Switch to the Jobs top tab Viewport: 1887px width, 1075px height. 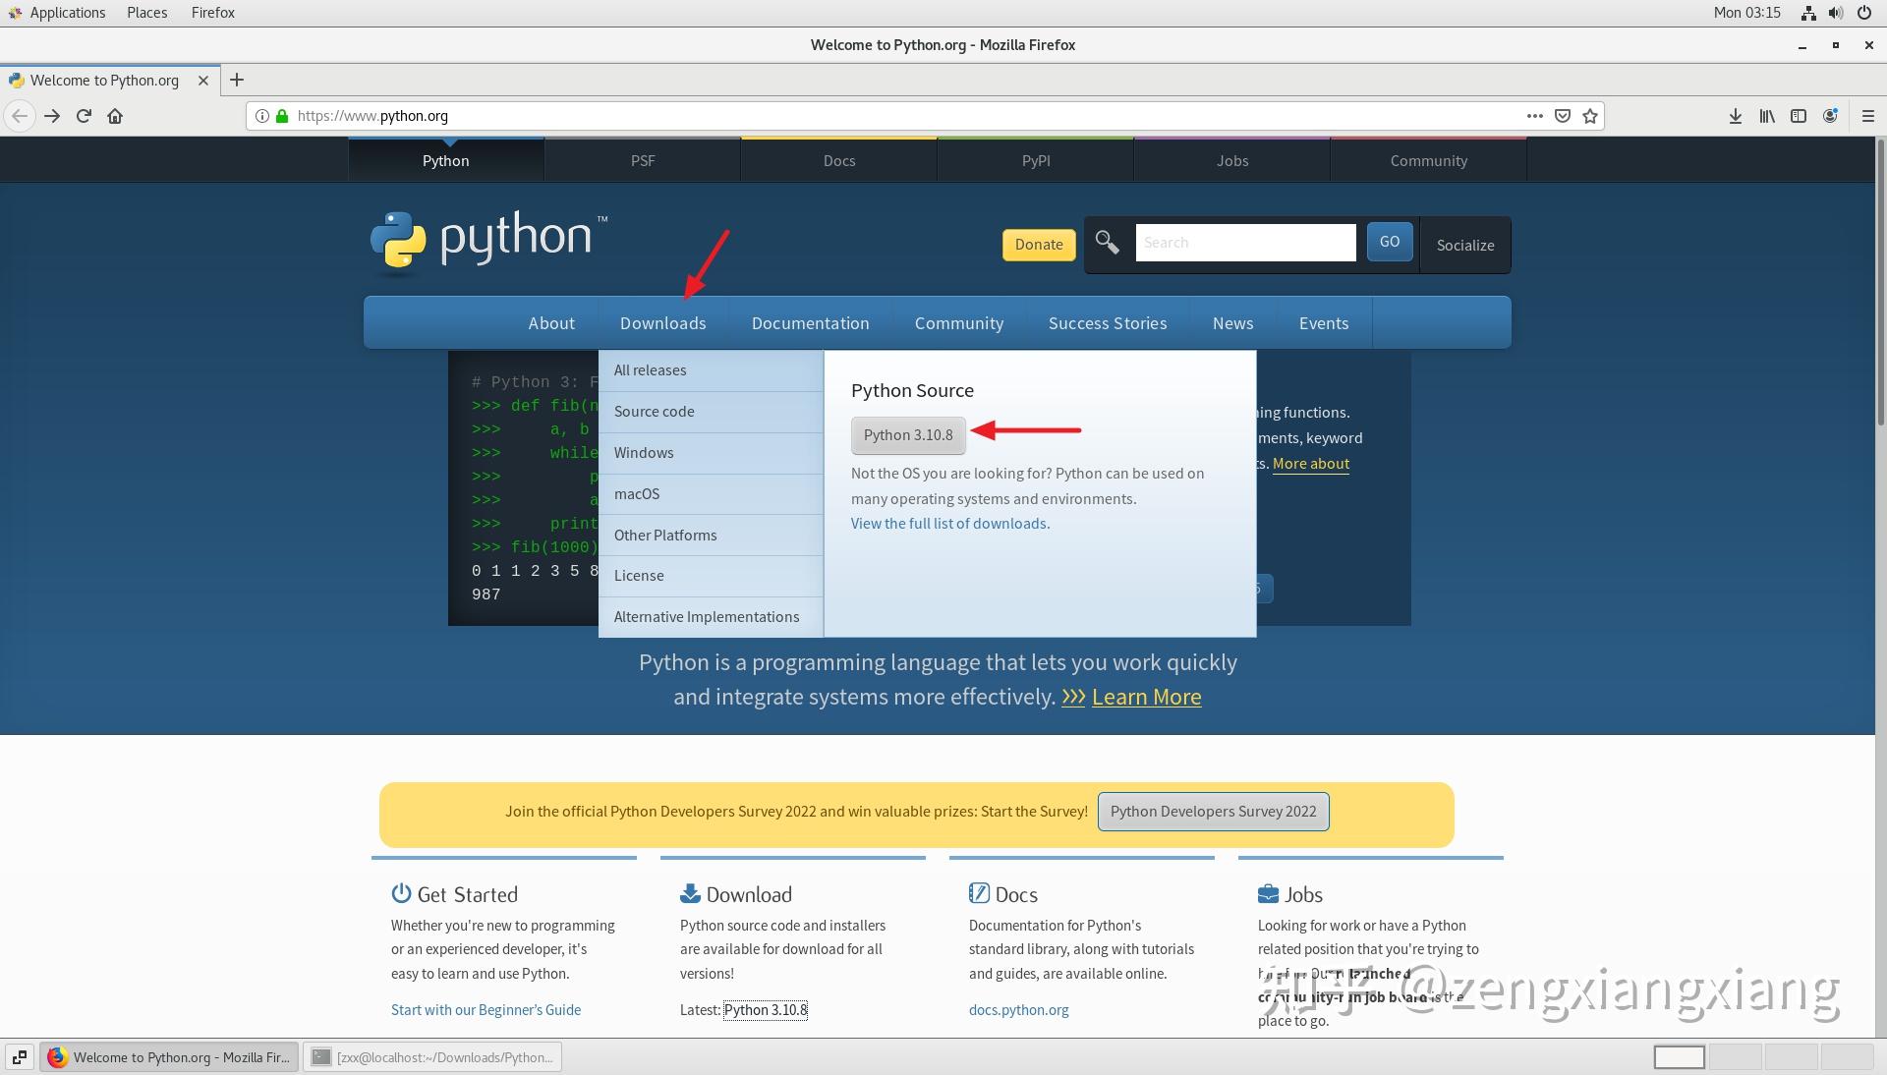pos(1232,160)
